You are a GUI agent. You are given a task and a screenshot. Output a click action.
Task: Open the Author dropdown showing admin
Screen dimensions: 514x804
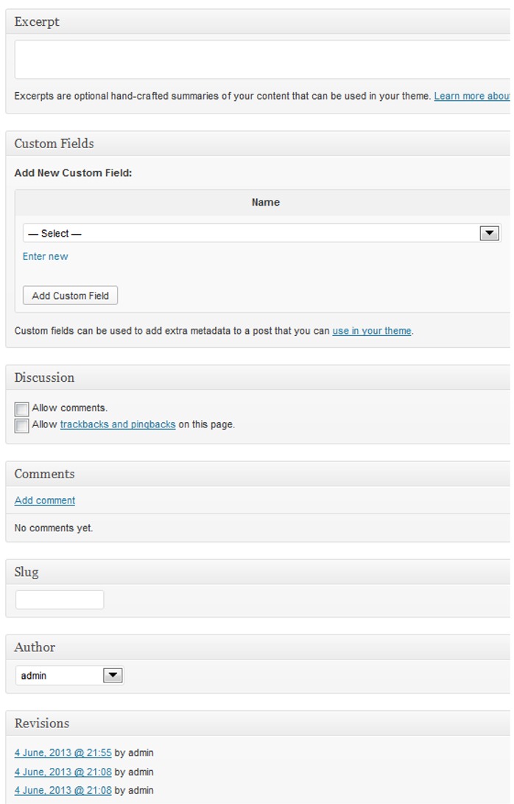(x=70, y=675)
